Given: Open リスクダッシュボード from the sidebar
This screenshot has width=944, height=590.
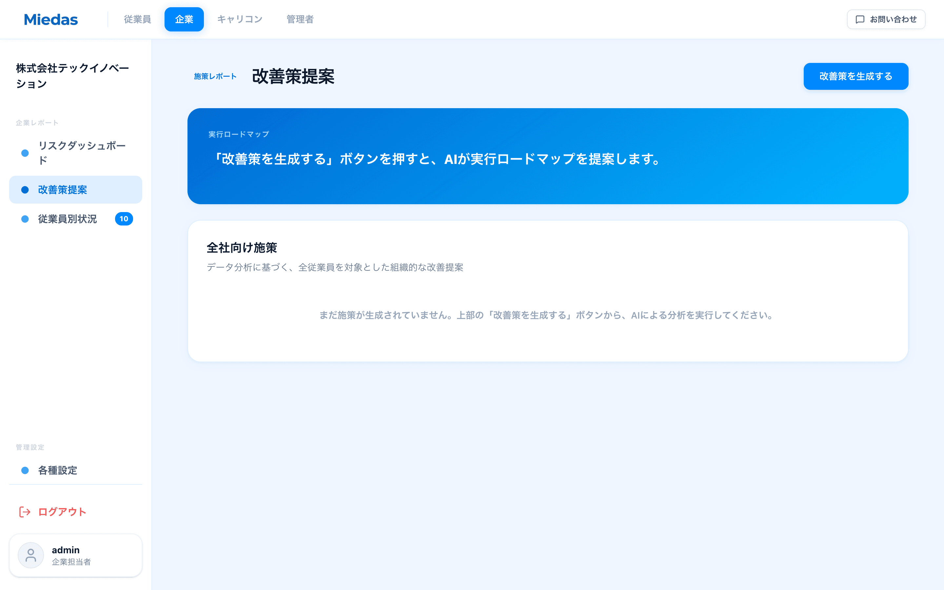Looking at the screenshot, I should pos(82,153).
